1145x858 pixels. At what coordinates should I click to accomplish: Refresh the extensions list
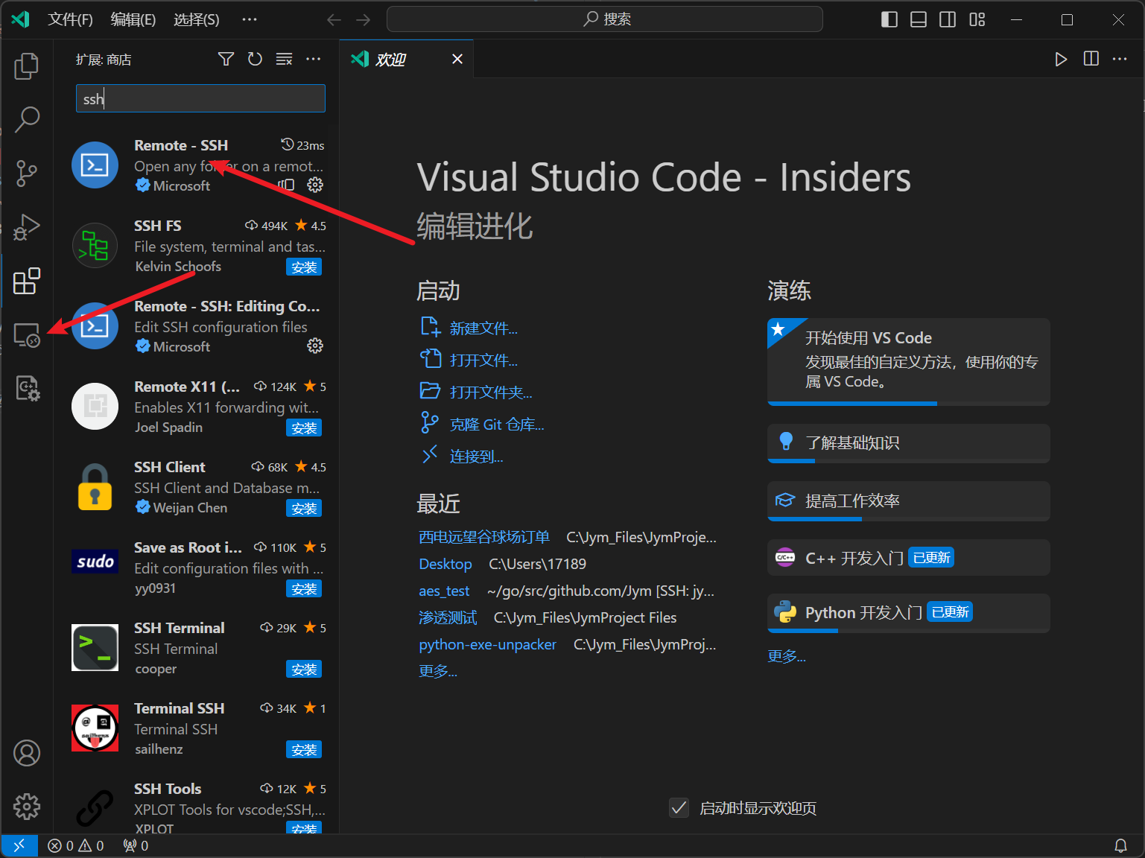tap(255, 59)
